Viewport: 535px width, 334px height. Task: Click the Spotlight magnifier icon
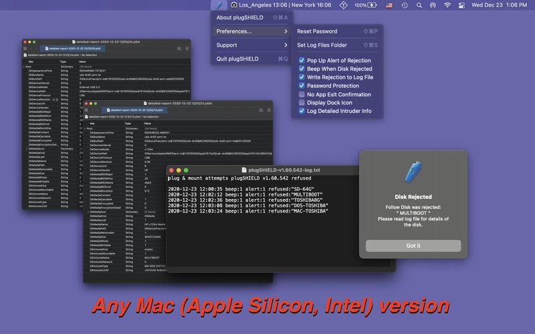[419, 5]
